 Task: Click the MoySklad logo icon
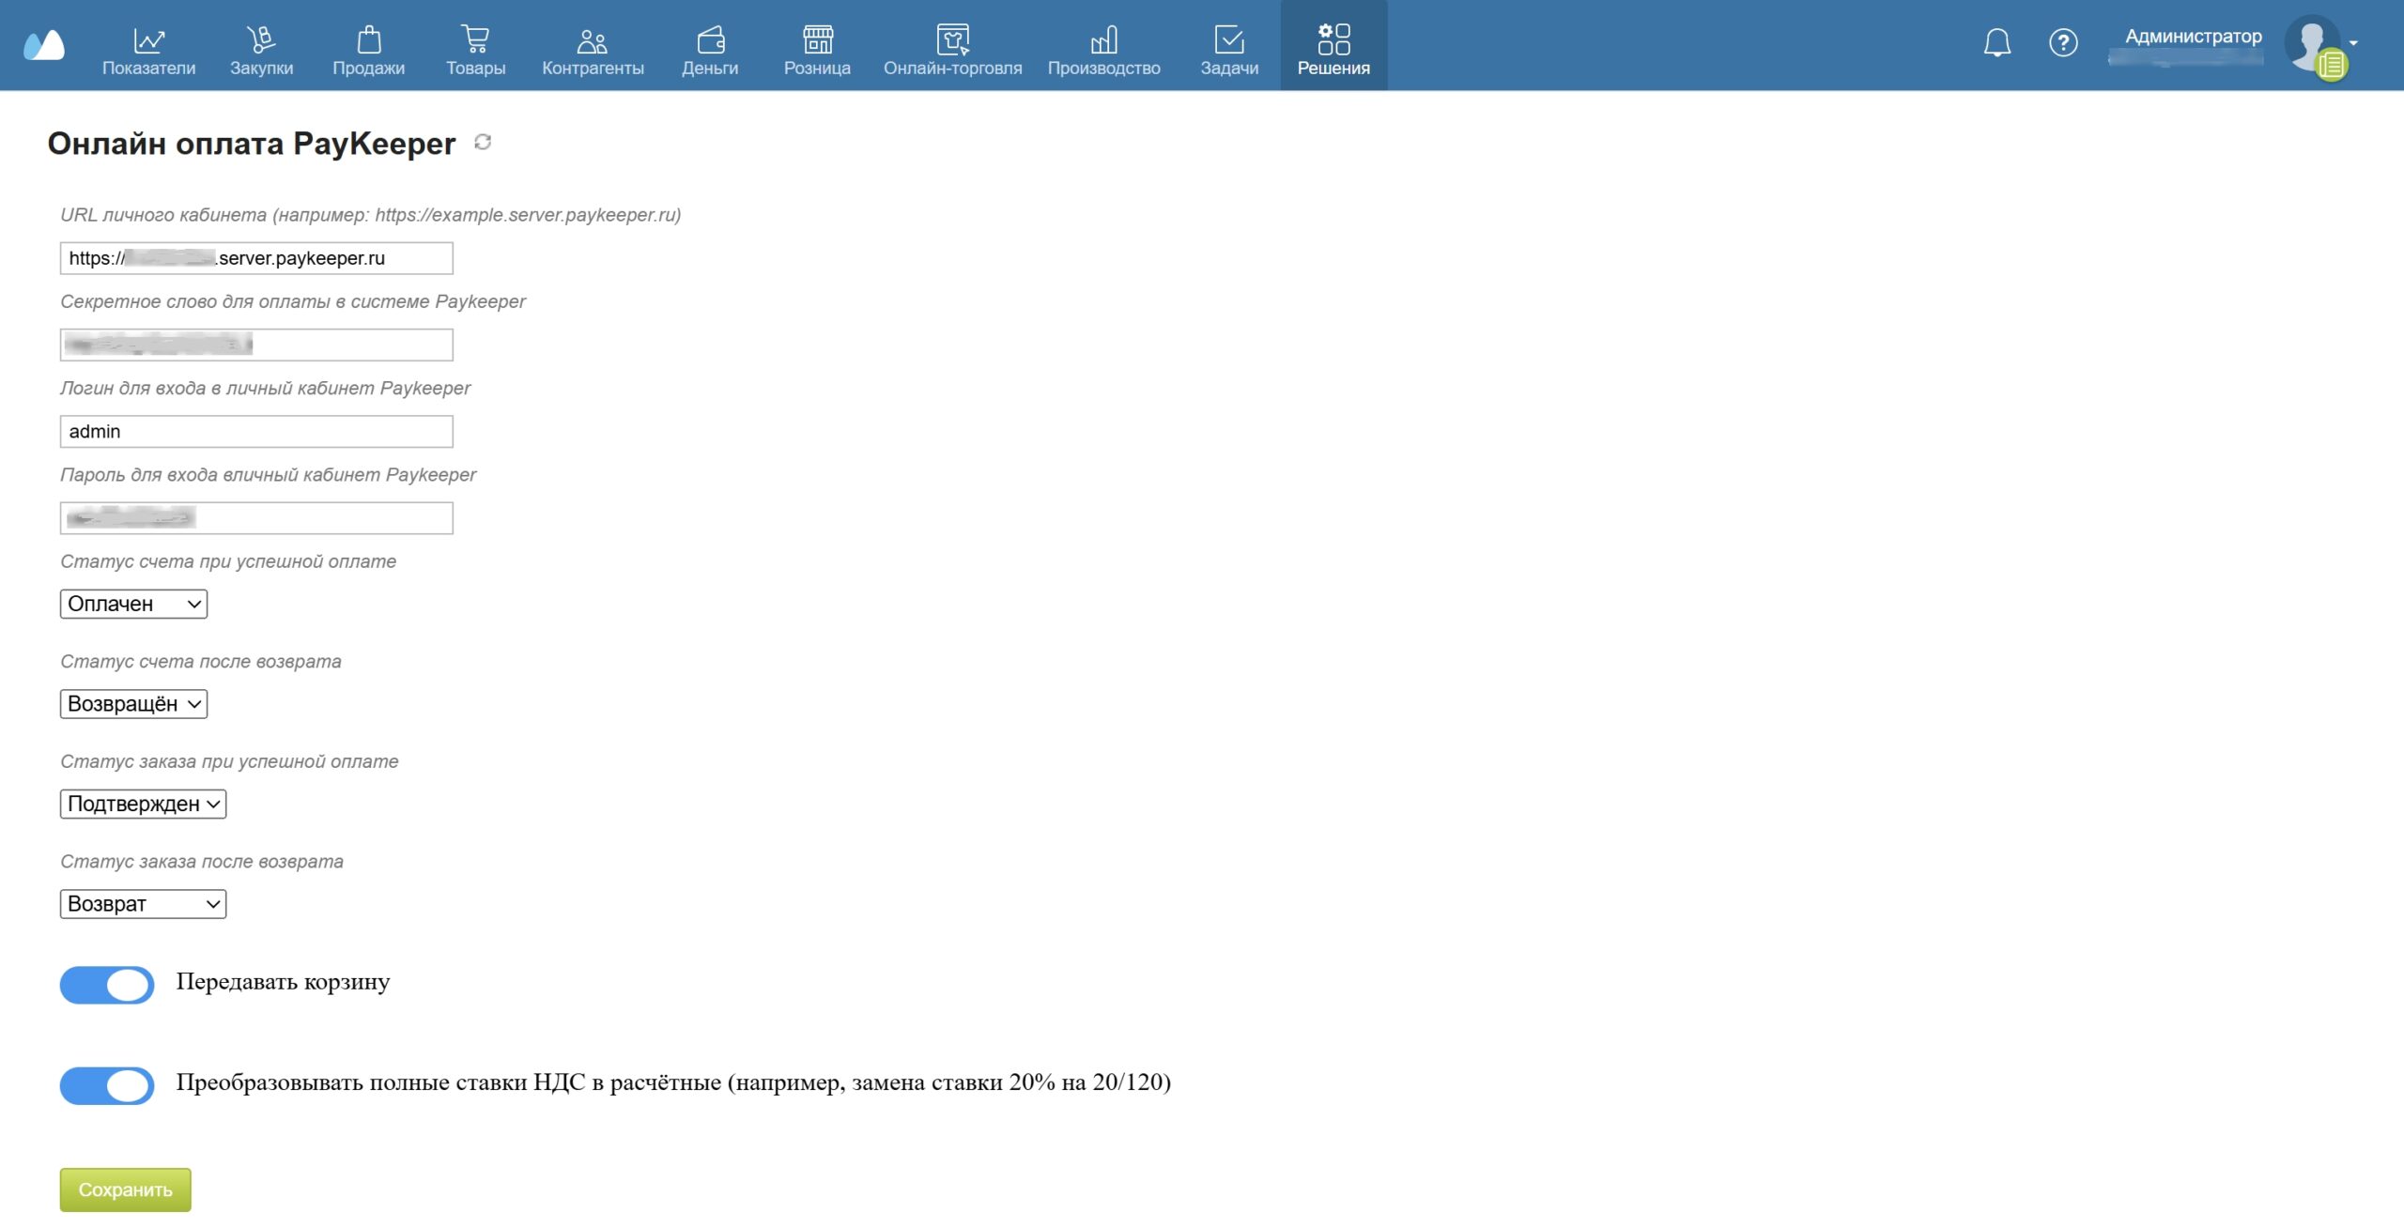click(44, 44)
